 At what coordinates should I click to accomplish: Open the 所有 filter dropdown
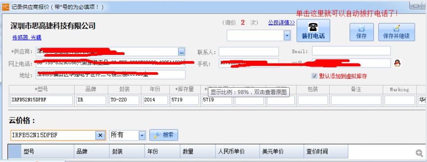point(142,135)
